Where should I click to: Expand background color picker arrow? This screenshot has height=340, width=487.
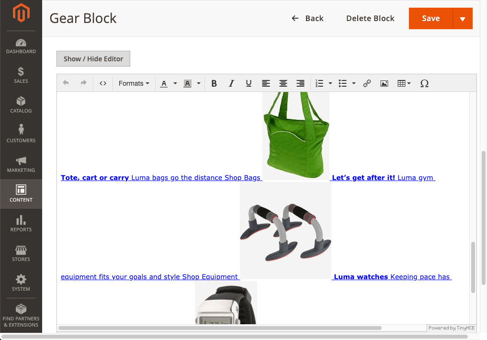(x=198, y=83)
